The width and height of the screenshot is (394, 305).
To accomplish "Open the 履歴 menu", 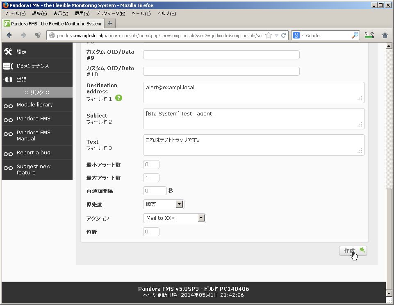I will (x=82, y=14).
